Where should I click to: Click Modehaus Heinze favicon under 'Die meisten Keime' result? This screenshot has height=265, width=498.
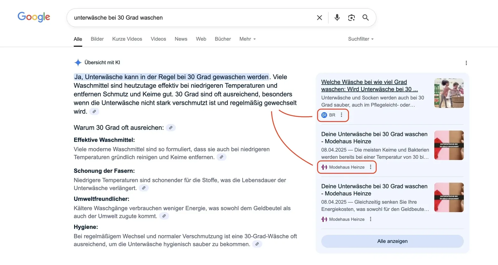[324, 167]
